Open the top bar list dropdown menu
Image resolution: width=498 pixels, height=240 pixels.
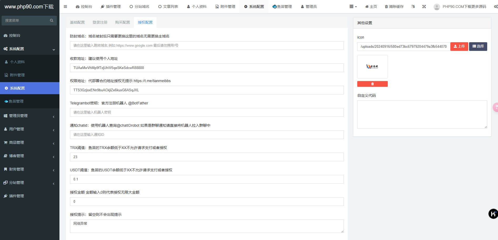coord(353,7)
